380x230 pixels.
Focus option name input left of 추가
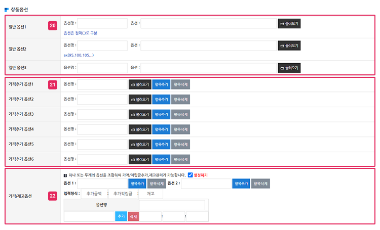click(89, 216)
